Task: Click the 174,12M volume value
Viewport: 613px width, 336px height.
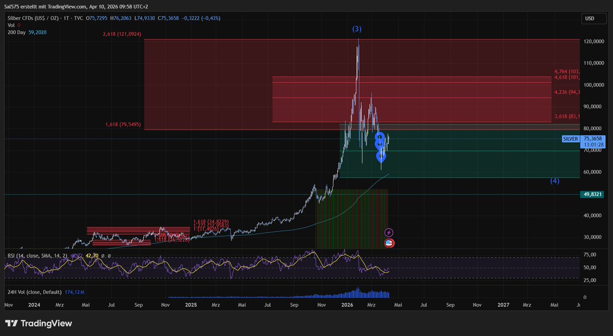Action: (x=75, y=293)
